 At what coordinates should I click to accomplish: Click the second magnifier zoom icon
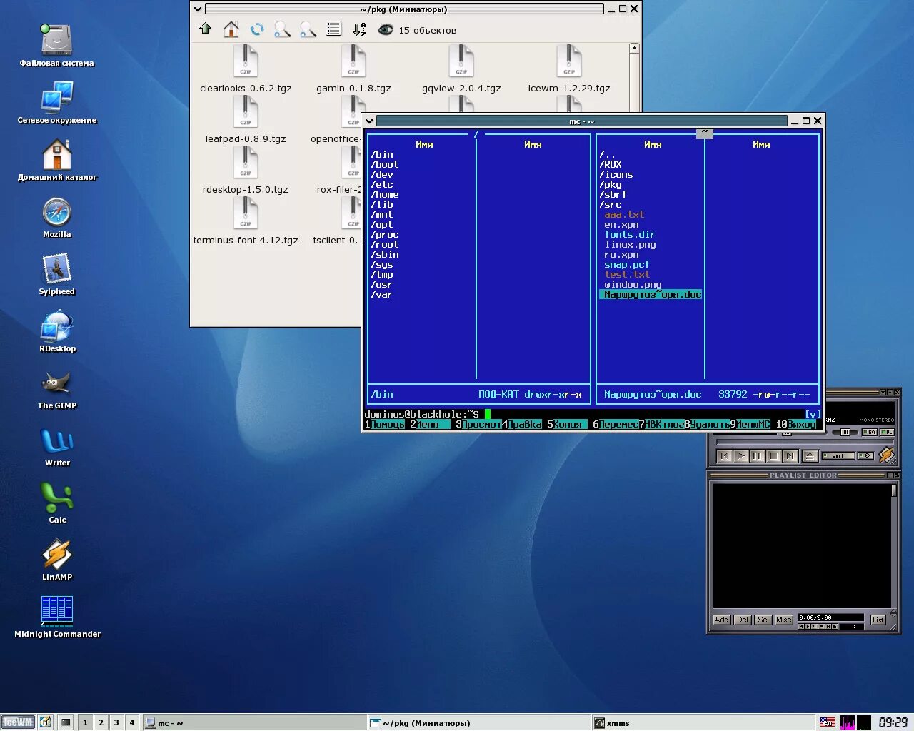click(x=308, y=29)
